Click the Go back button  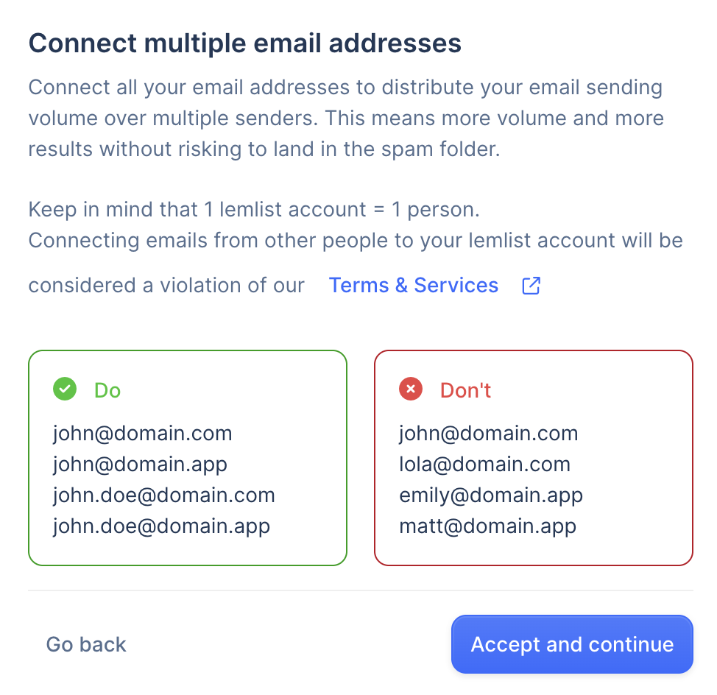[x=86, y=645]
